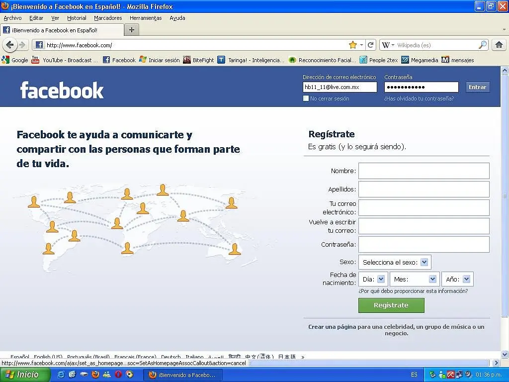Click the email field containing hb11_11@live.com.mx
Screen dimensions: 509x382
(340, 87)
